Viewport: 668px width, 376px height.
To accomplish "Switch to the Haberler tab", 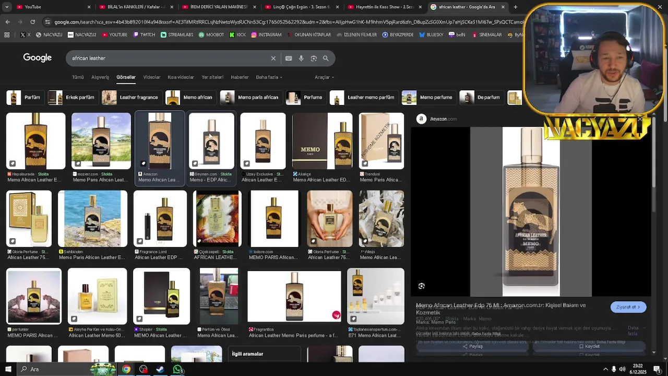I will point(240,77).
